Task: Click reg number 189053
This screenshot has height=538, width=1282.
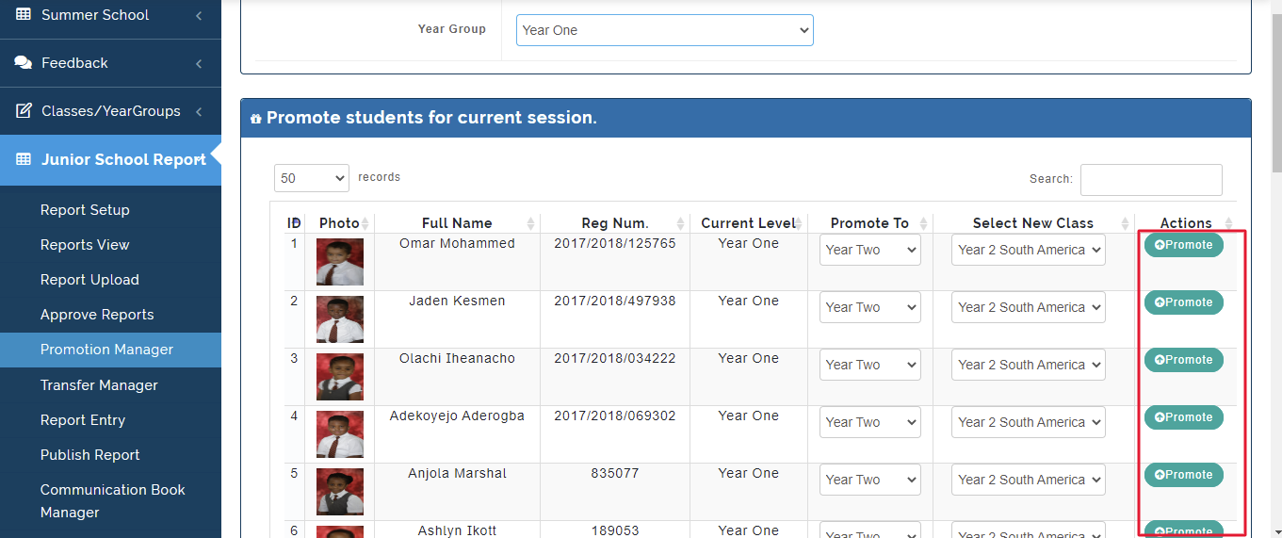Action: click(615, 530)
